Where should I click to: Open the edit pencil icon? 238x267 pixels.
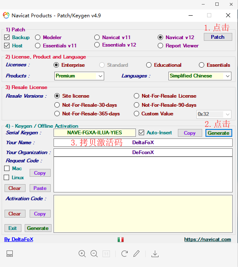[x=136, y=253]
